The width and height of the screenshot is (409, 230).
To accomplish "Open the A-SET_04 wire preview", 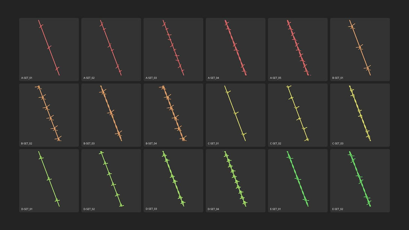I will point(236,49).
